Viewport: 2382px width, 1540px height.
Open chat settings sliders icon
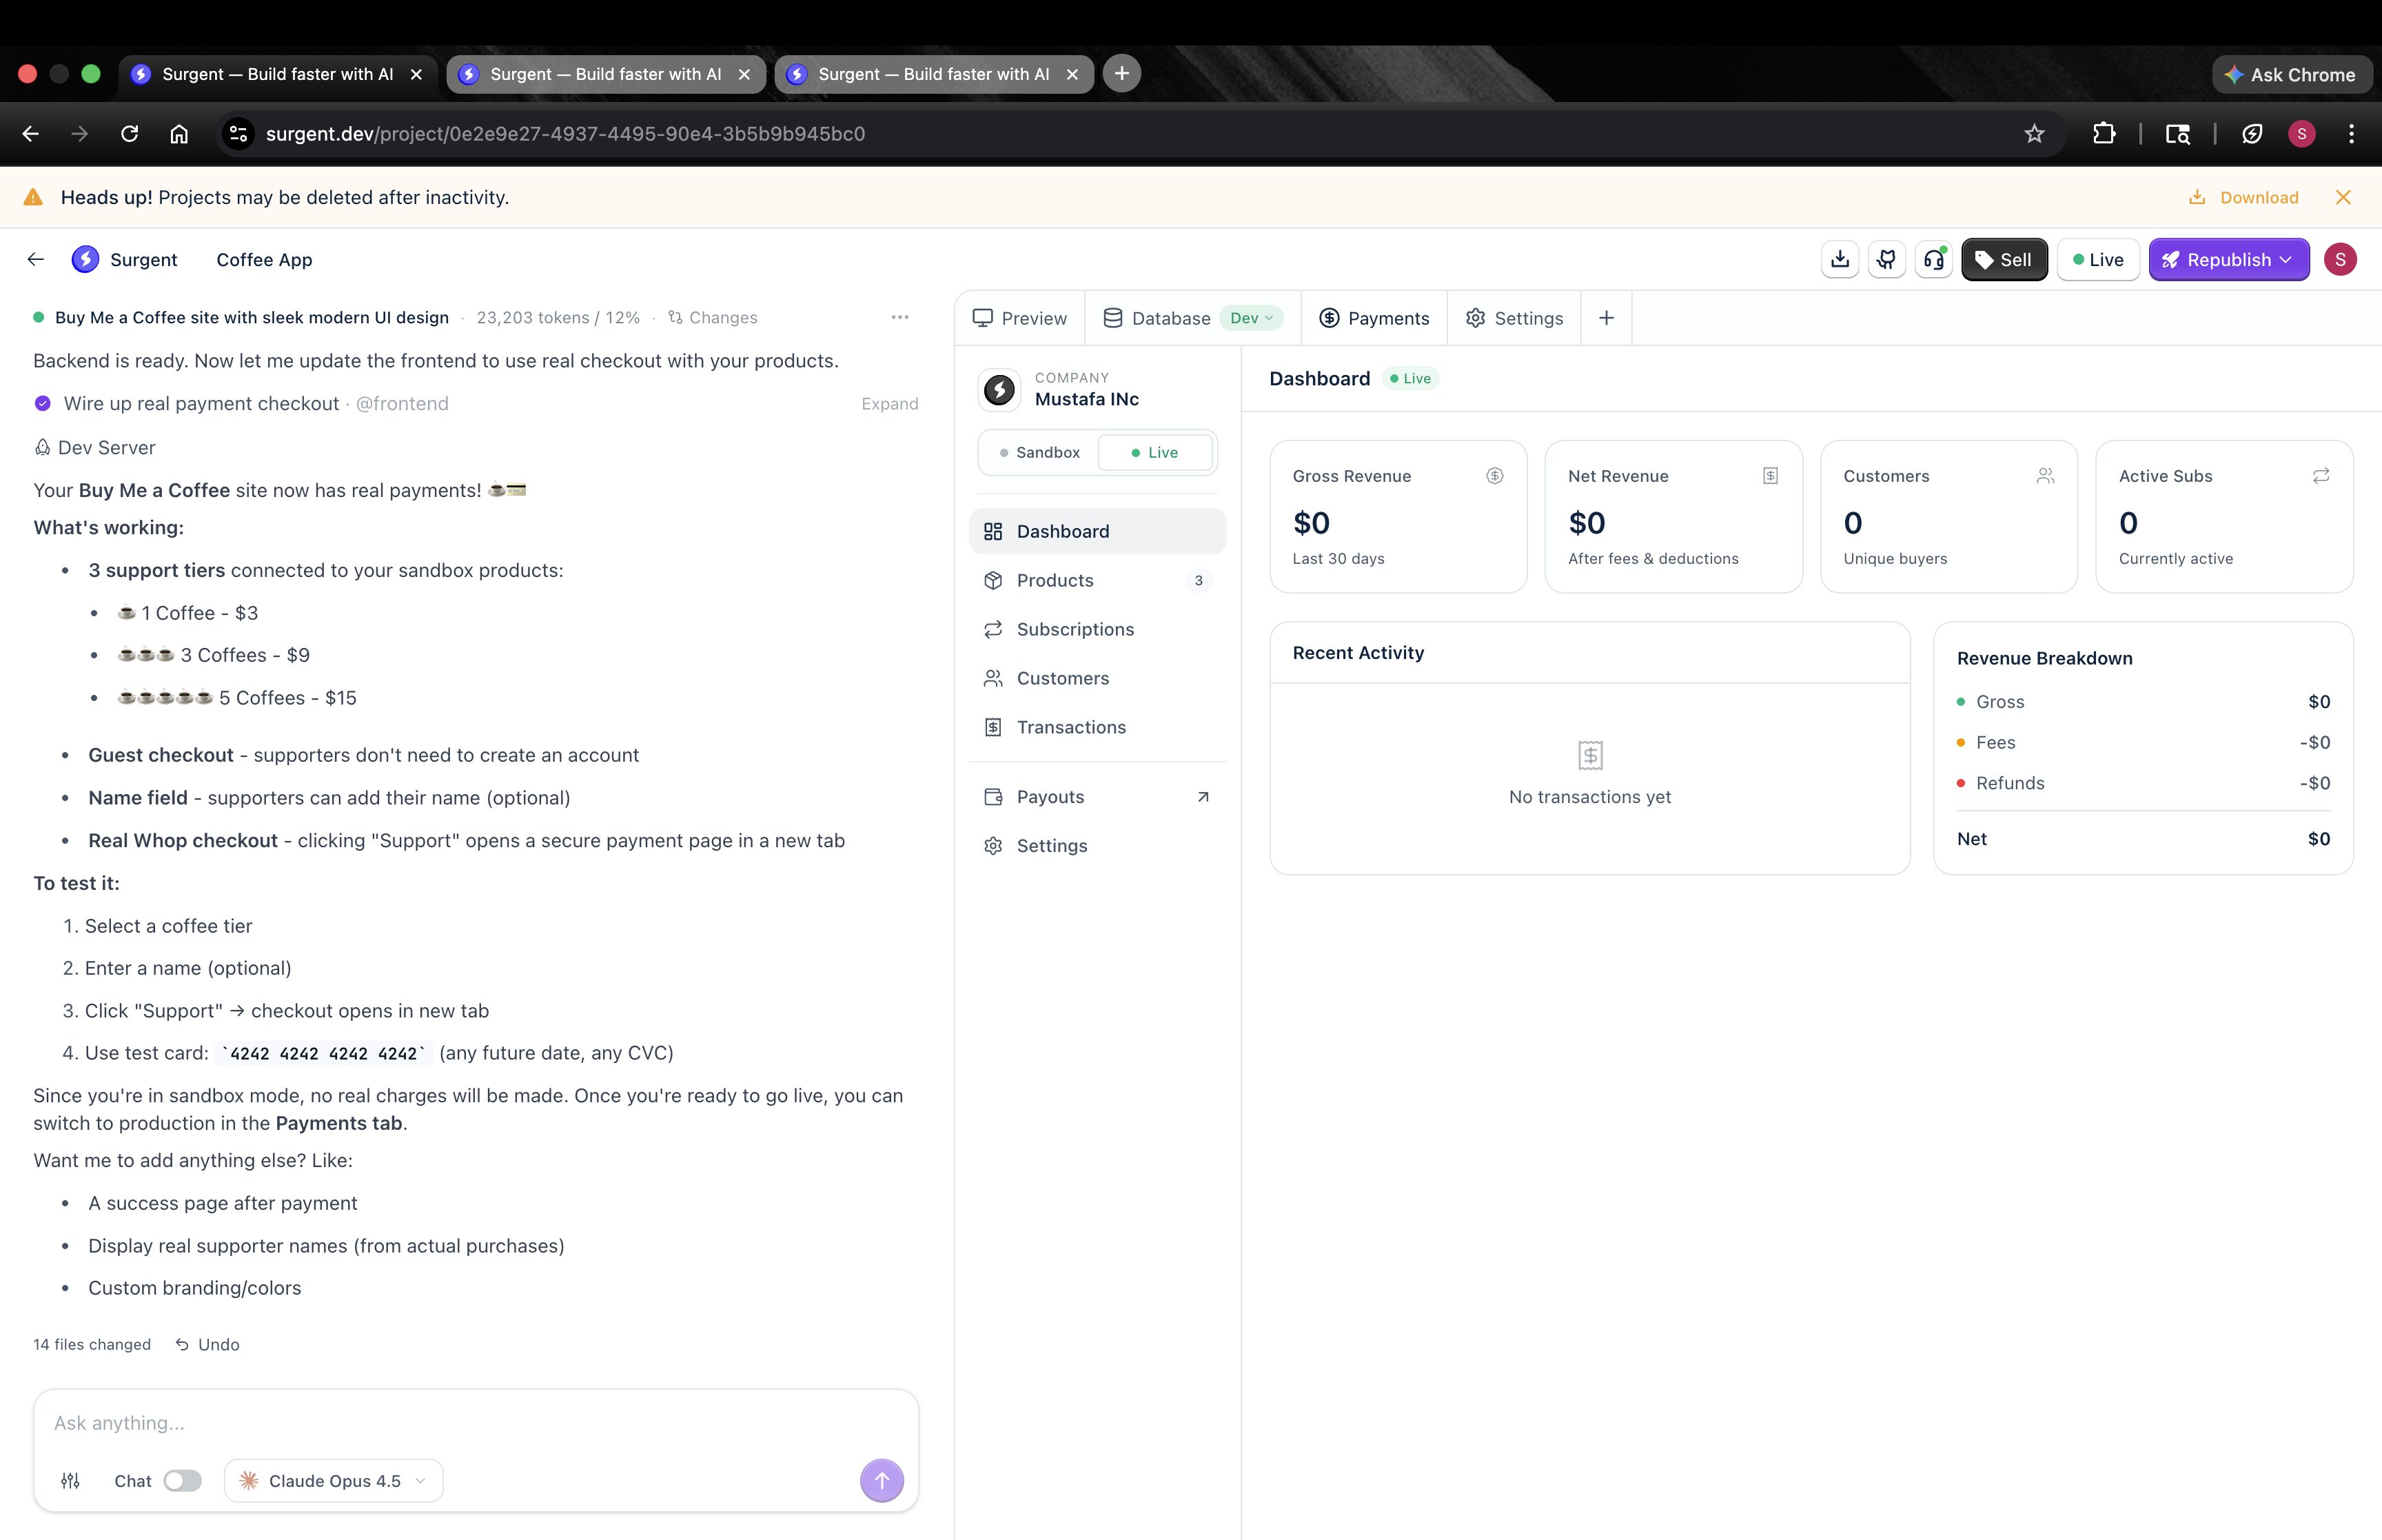coord(70,1481)
